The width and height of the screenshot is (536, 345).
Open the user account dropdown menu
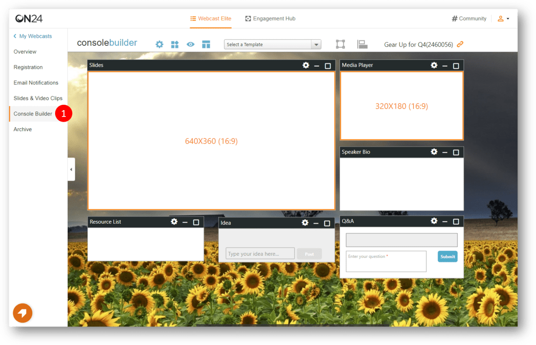503,19
